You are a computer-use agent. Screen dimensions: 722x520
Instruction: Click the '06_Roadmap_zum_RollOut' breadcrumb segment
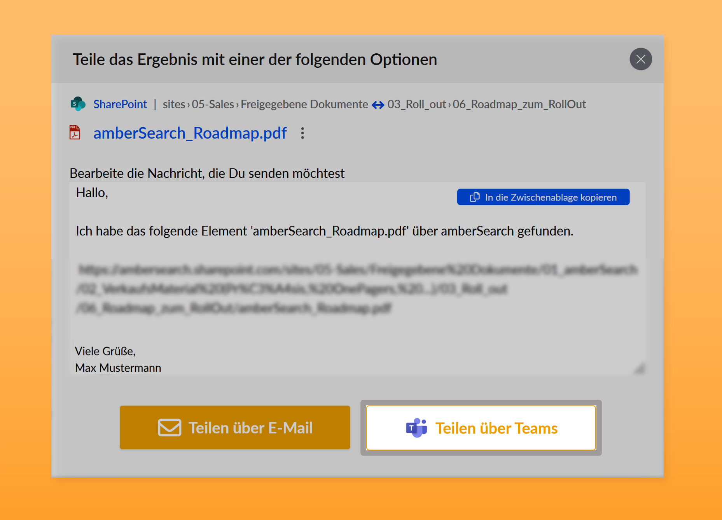519,104
